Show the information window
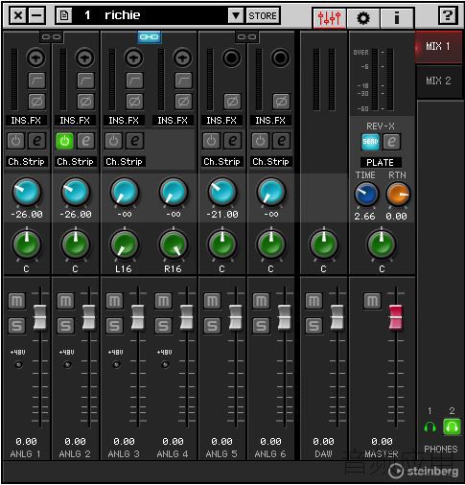The height and width of the screenshot is (485, 465). click(397, 18)
